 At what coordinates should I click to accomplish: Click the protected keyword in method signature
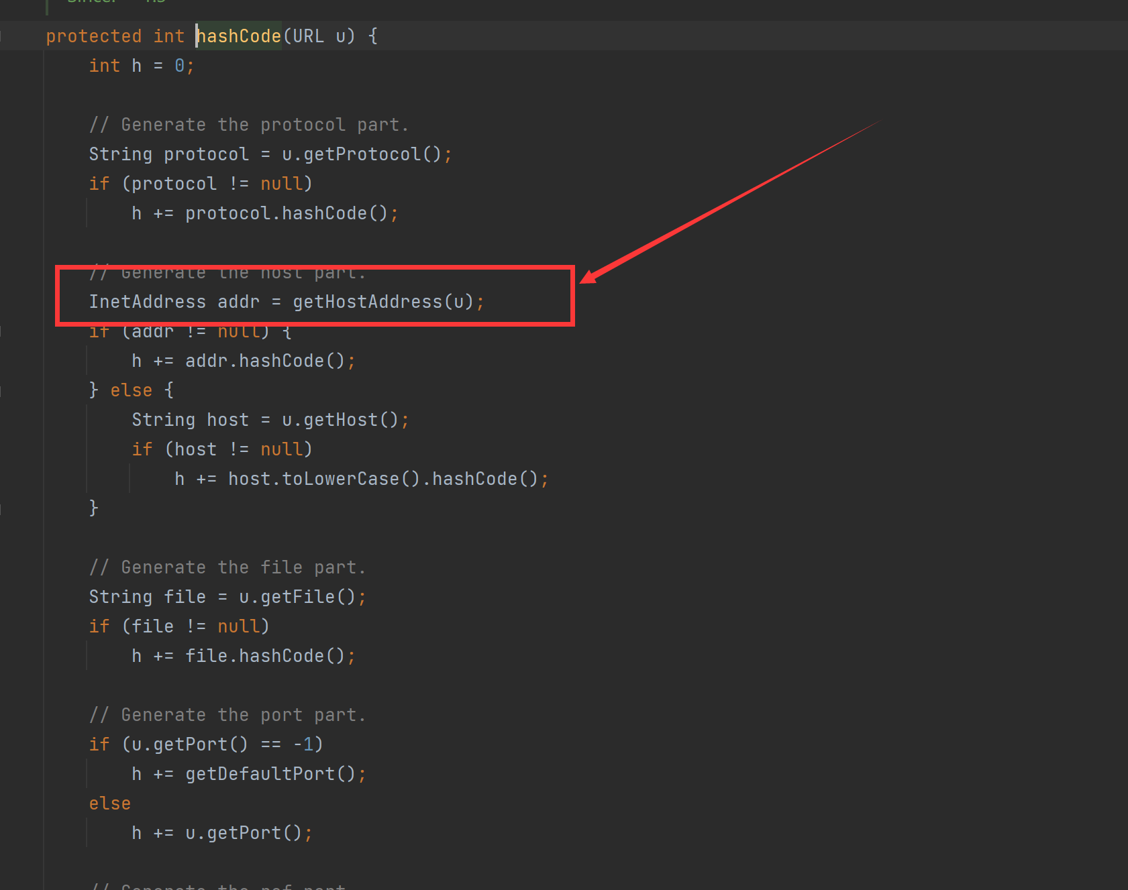tap(93, 36)
